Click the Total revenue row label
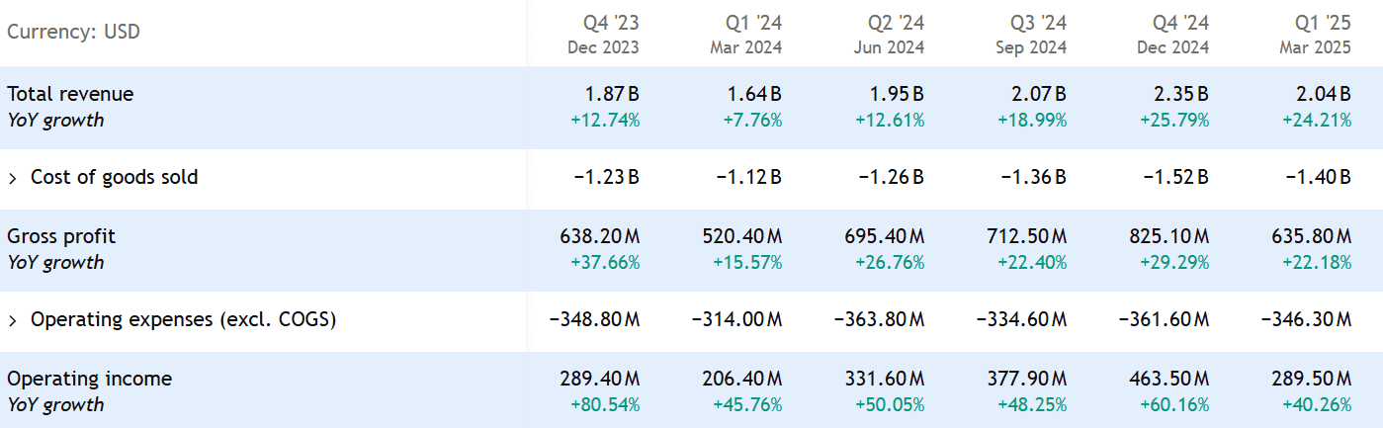Screen dimensions: 1383x428 point(70,94)
